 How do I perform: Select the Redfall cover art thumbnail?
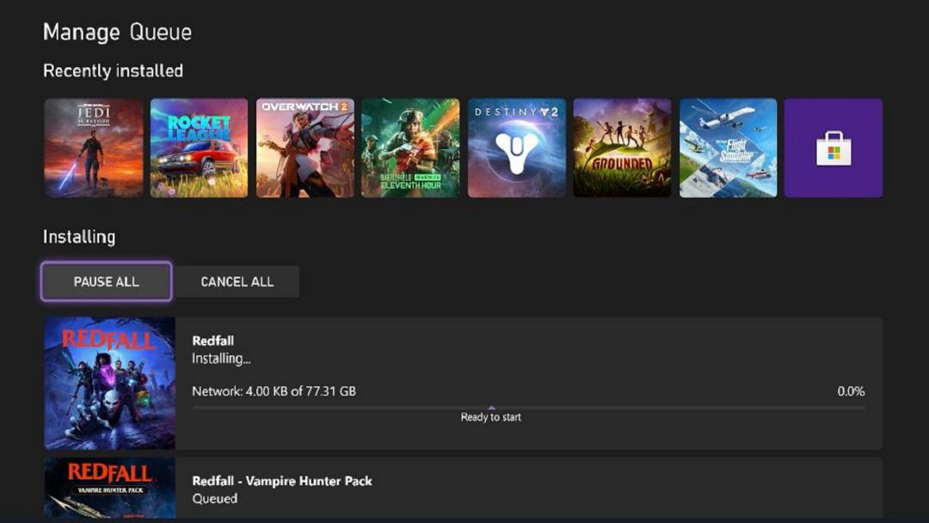109,383
